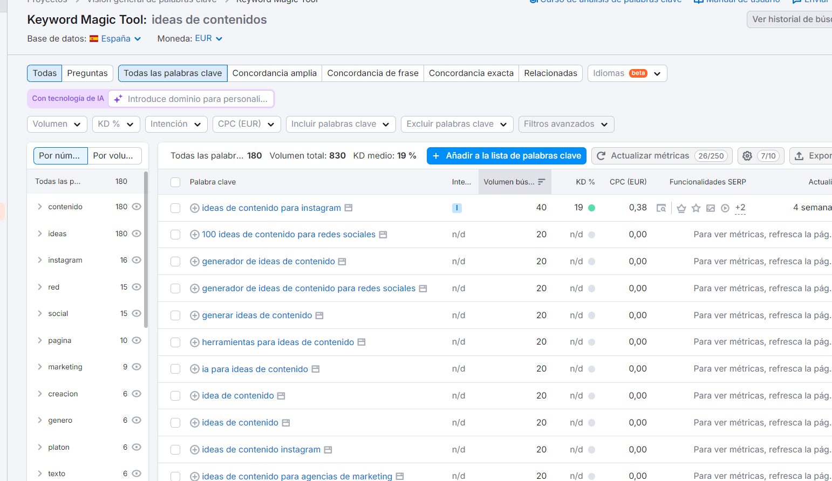Expand the 'ideas' keyword group

[39, 233]
